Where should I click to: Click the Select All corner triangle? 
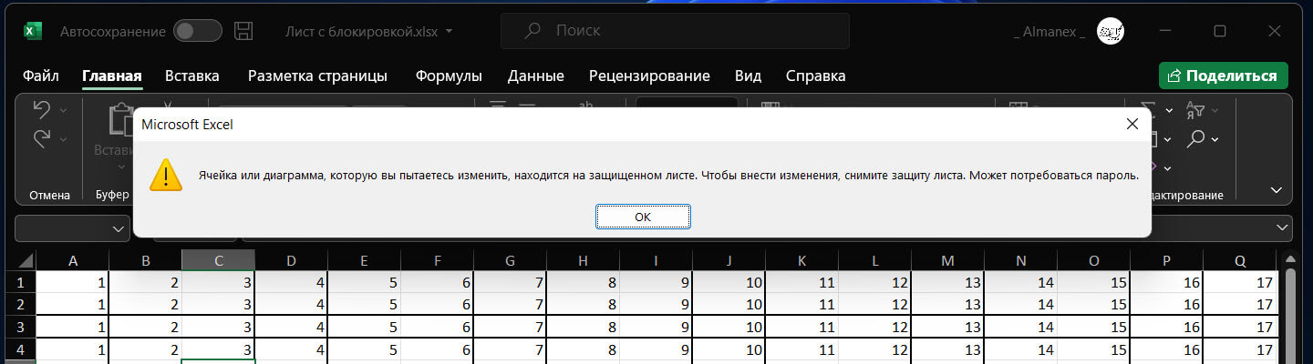coord(24,261)
